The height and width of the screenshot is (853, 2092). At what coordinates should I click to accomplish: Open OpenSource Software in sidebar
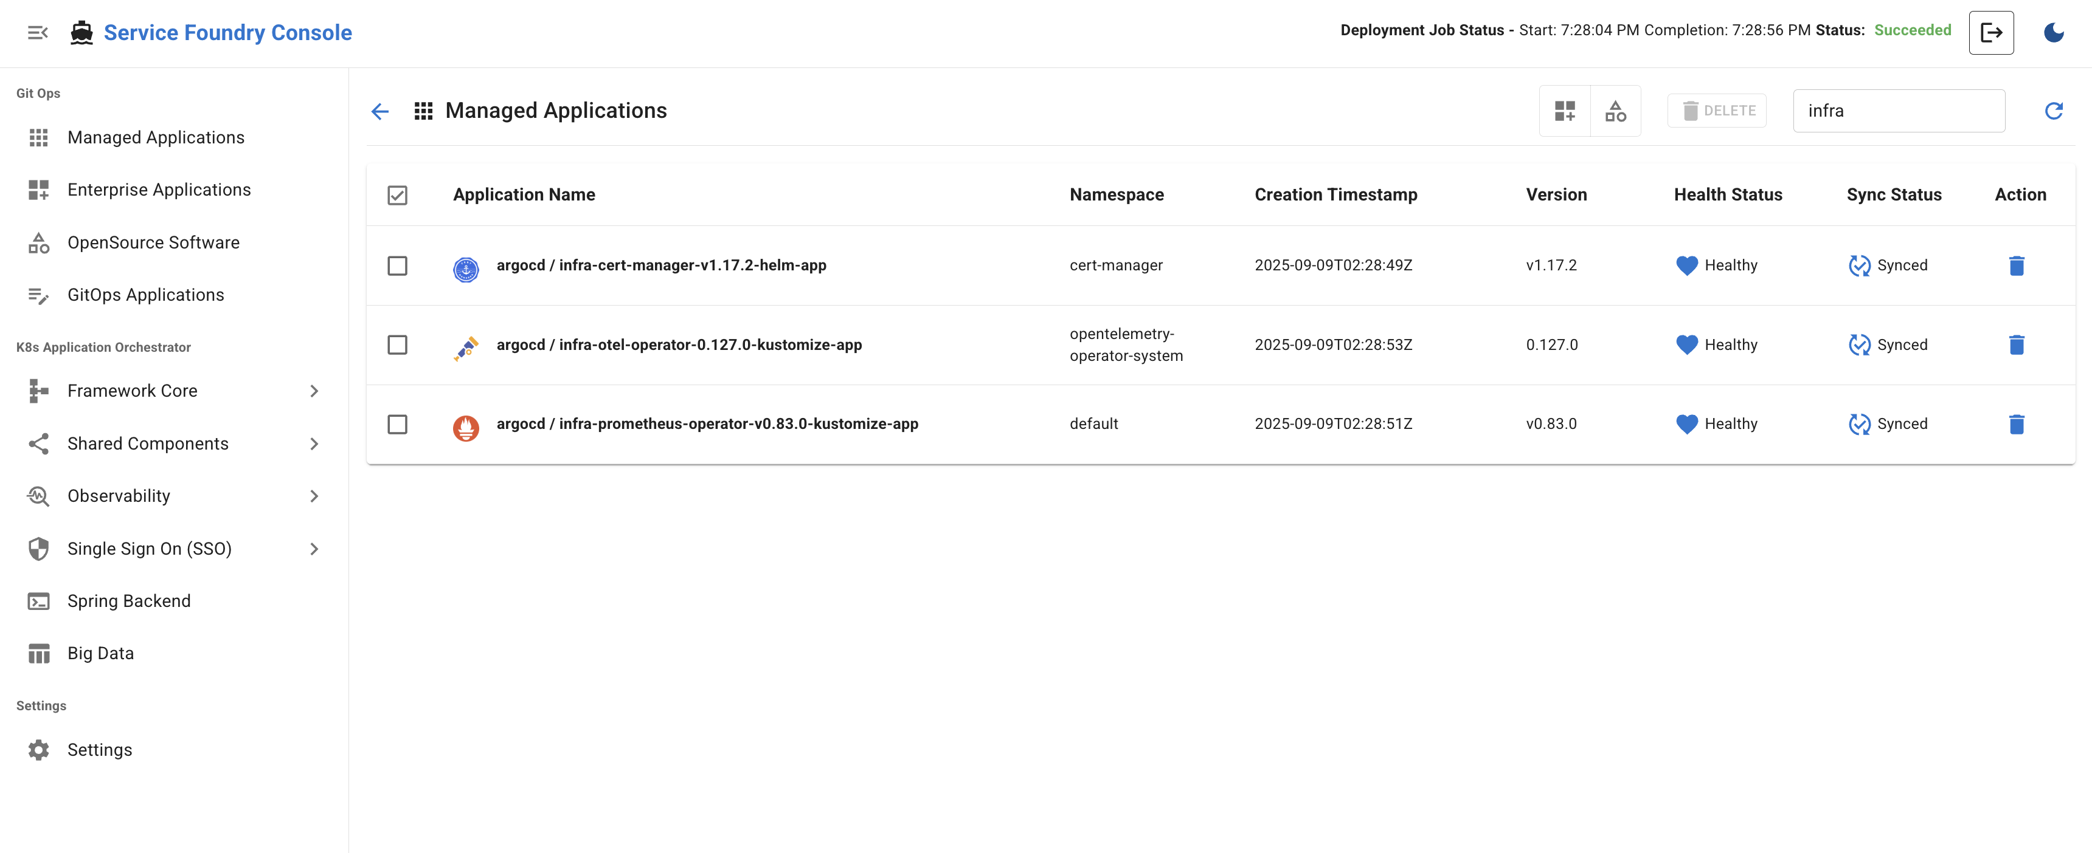(x=174, y=242)
